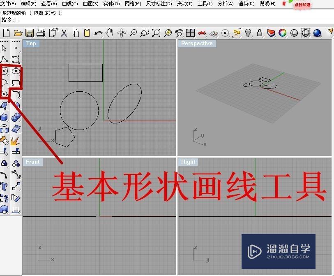Open the 渲染(R) menu
Image resolution: width=334 pixels, height=276 pixels.
246,4
